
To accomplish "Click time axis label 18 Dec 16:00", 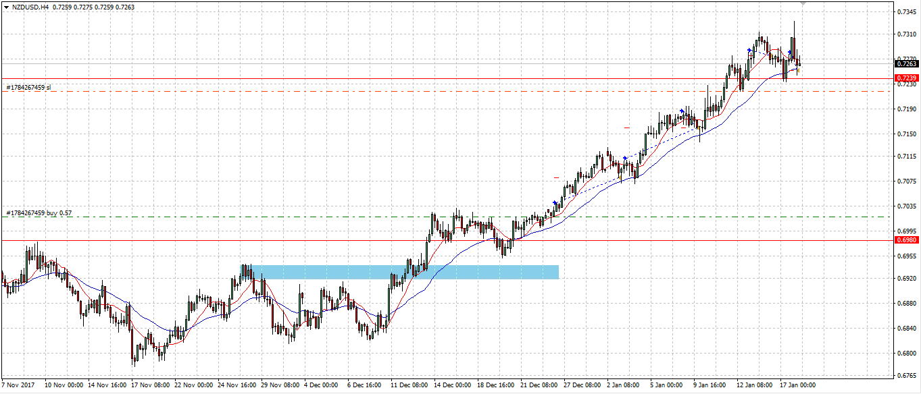I will coord(497,385).
